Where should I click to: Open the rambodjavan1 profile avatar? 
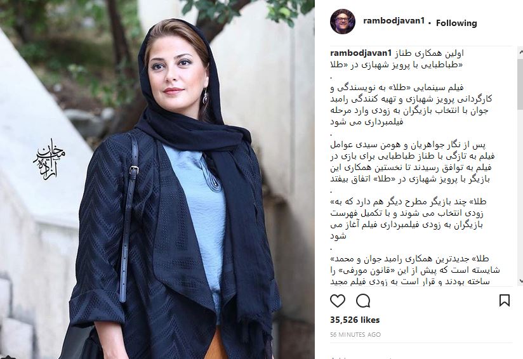(x=343, y=22)
